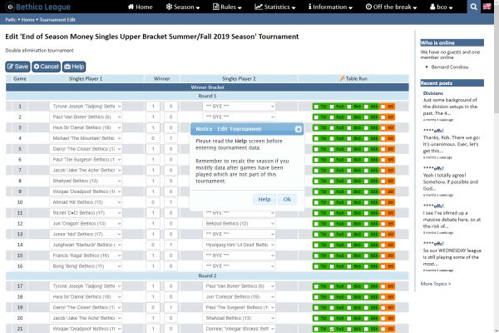The image size is (499, 333).
Task: Tick the first checkbox in game 1 Table Run
Action: (317, 107)
